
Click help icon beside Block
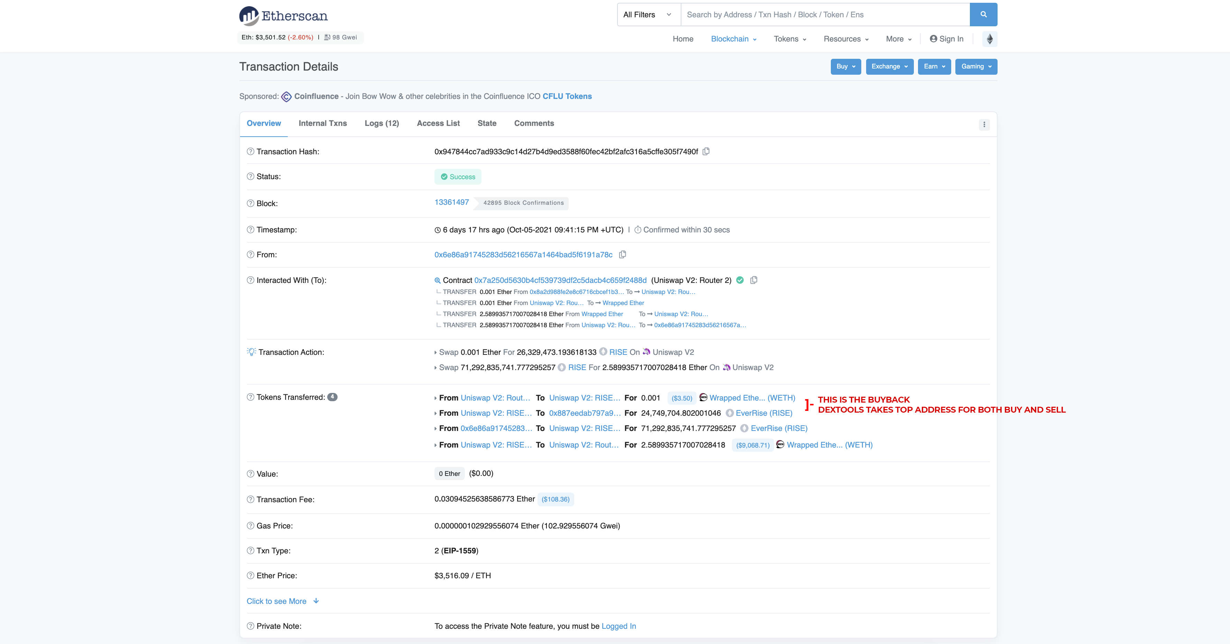coord(250,203)
